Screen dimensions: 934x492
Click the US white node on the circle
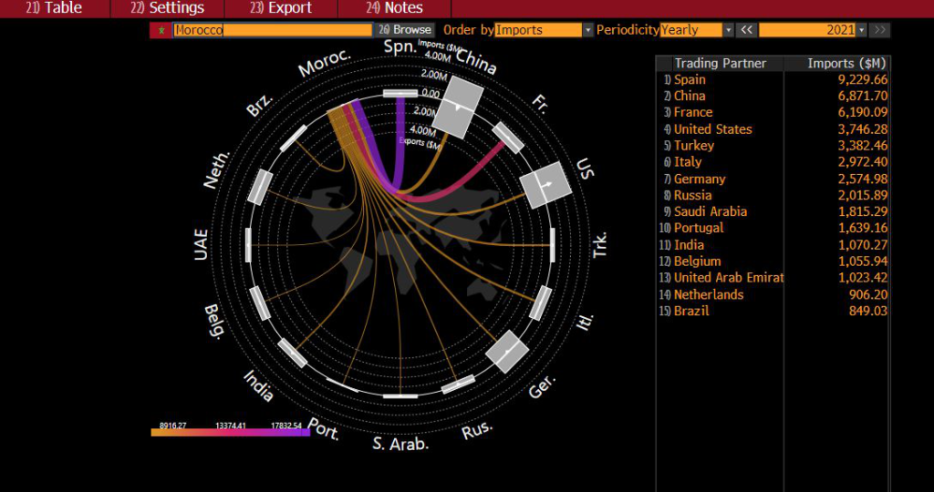tap(545, 186)
